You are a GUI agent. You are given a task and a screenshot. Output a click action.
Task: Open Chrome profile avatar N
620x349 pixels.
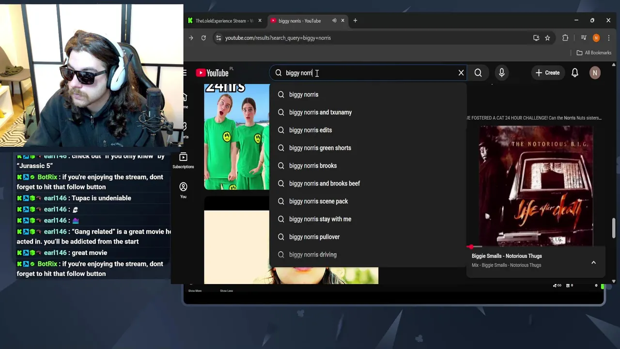(x=596, y=38)
